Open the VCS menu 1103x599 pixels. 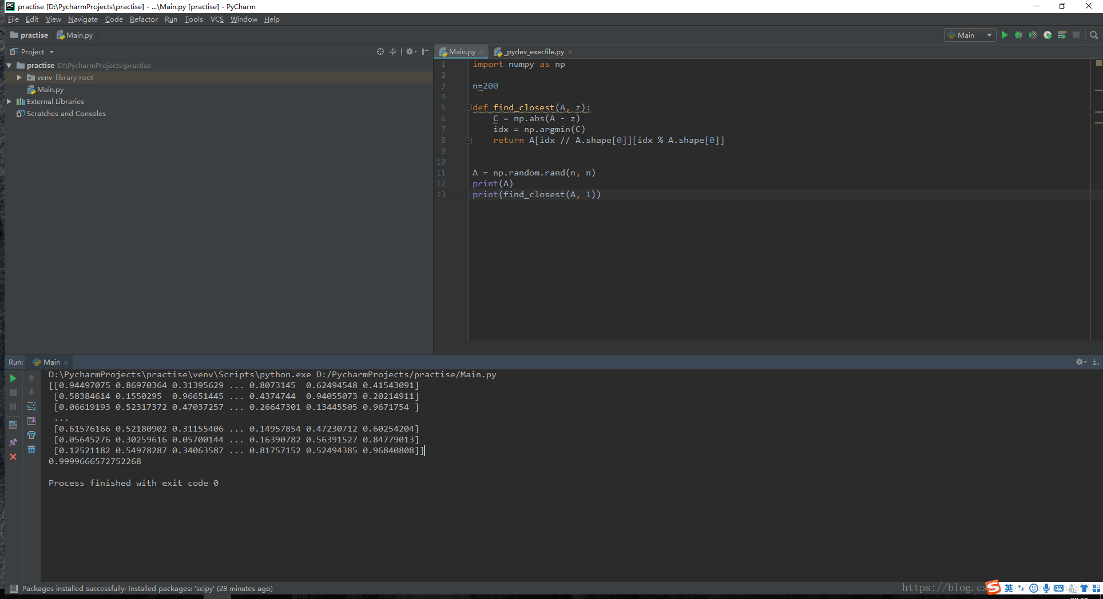click(x=217, y=19)
